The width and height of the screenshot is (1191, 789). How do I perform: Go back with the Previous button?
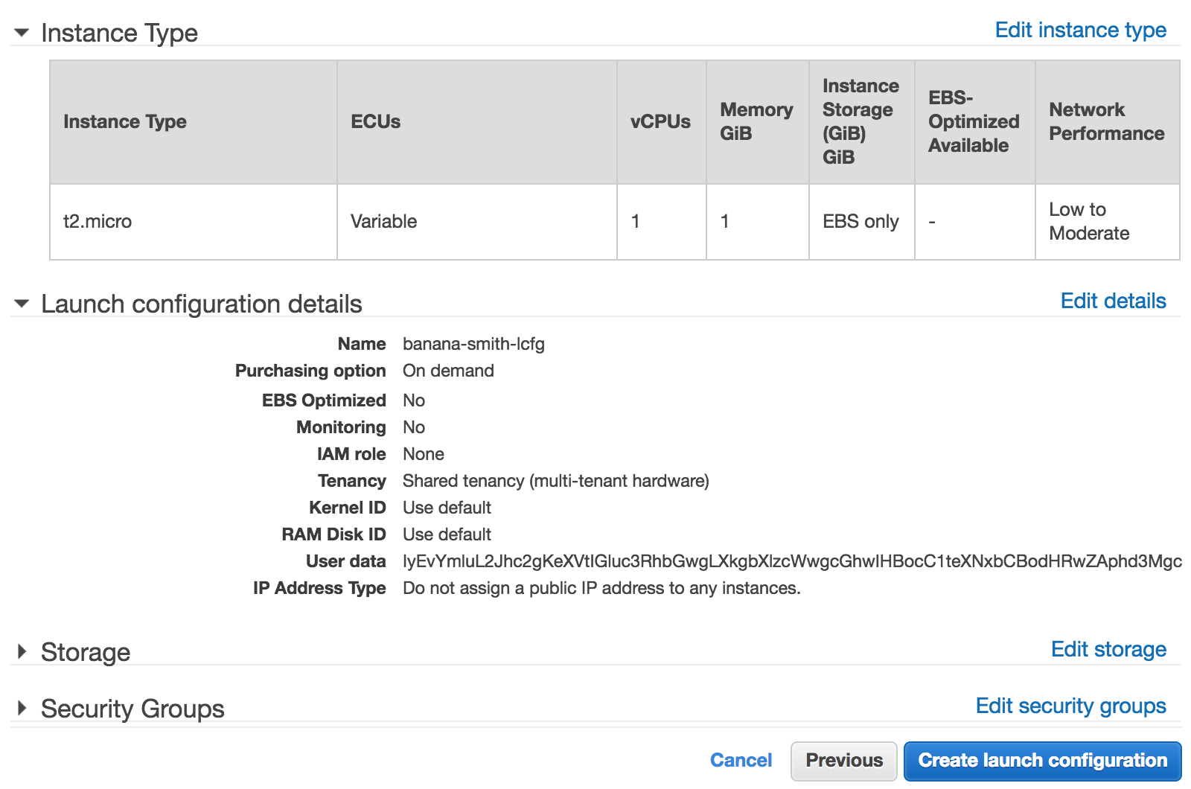[x=844, y=761]
